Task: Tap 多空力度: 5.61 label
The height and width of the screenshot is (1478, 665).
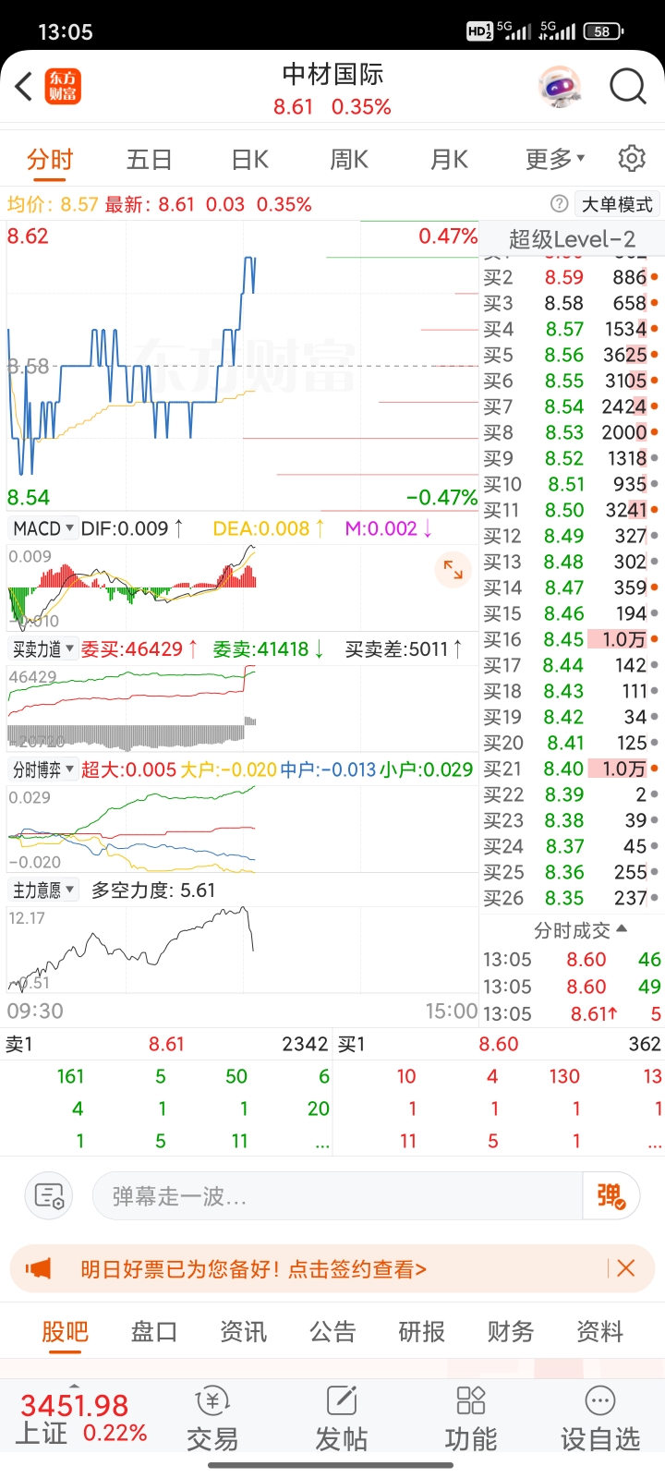Action: point(153,890)
